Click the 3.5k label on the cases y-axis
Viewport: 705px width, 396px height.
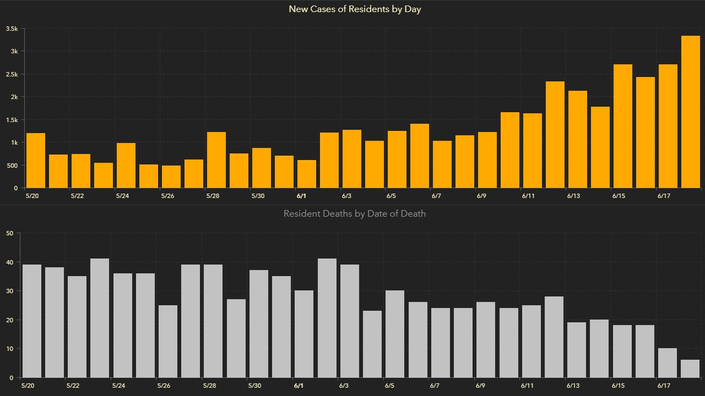click(x=12, y=29)
